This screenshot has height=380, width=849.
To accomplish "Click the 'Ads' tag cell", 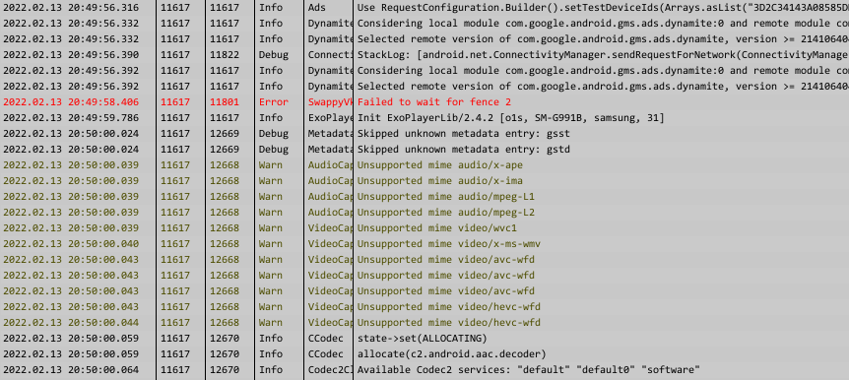I will click(317, 8).
